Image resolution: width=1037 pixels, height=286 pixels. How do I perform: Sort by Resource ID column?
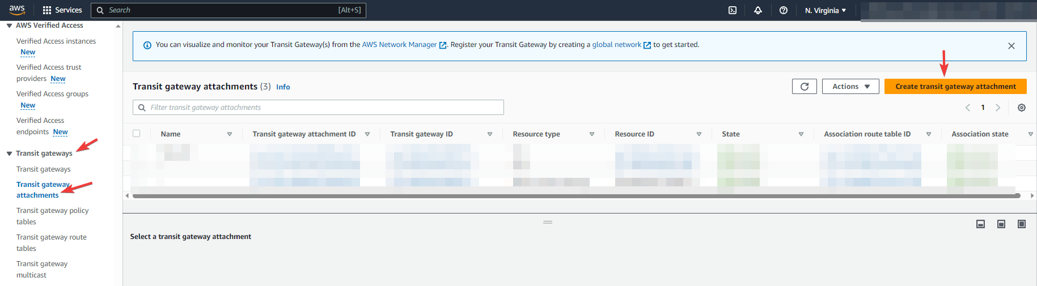(699, 134)
